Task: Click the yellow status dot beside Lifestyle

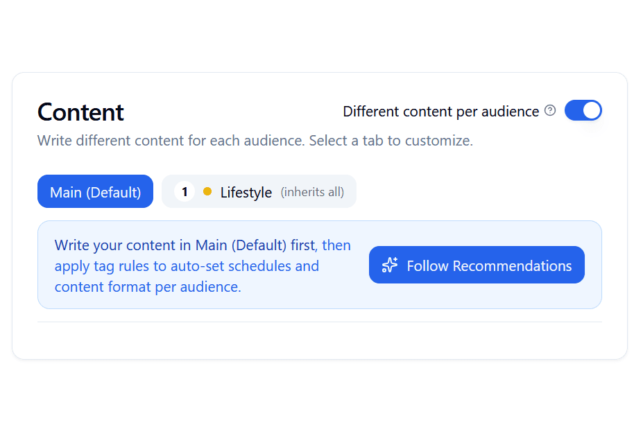Action: coord(207,192)
